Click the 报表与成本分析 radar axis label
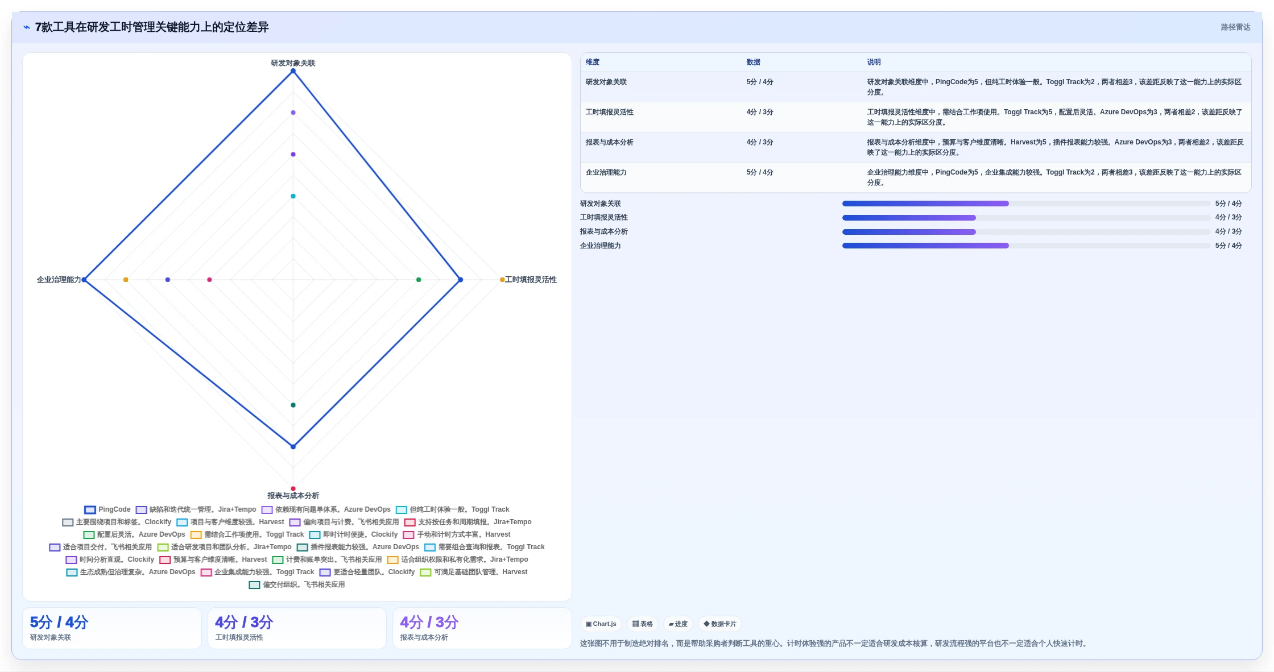This screenshot has width=1274, height=672. pyautogui.click(x=293, y=496)
